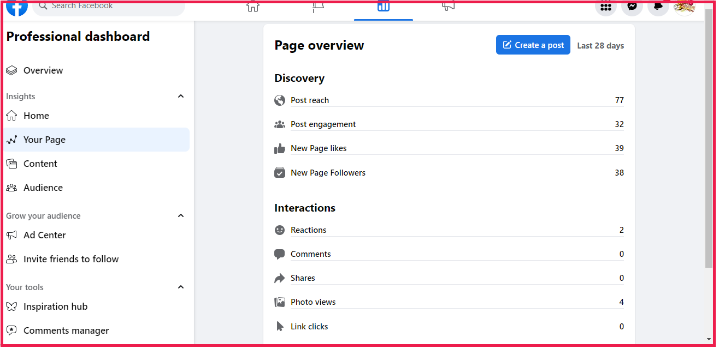Open Ad Center from the sidebar
The image size is (719, 349).
44,235
